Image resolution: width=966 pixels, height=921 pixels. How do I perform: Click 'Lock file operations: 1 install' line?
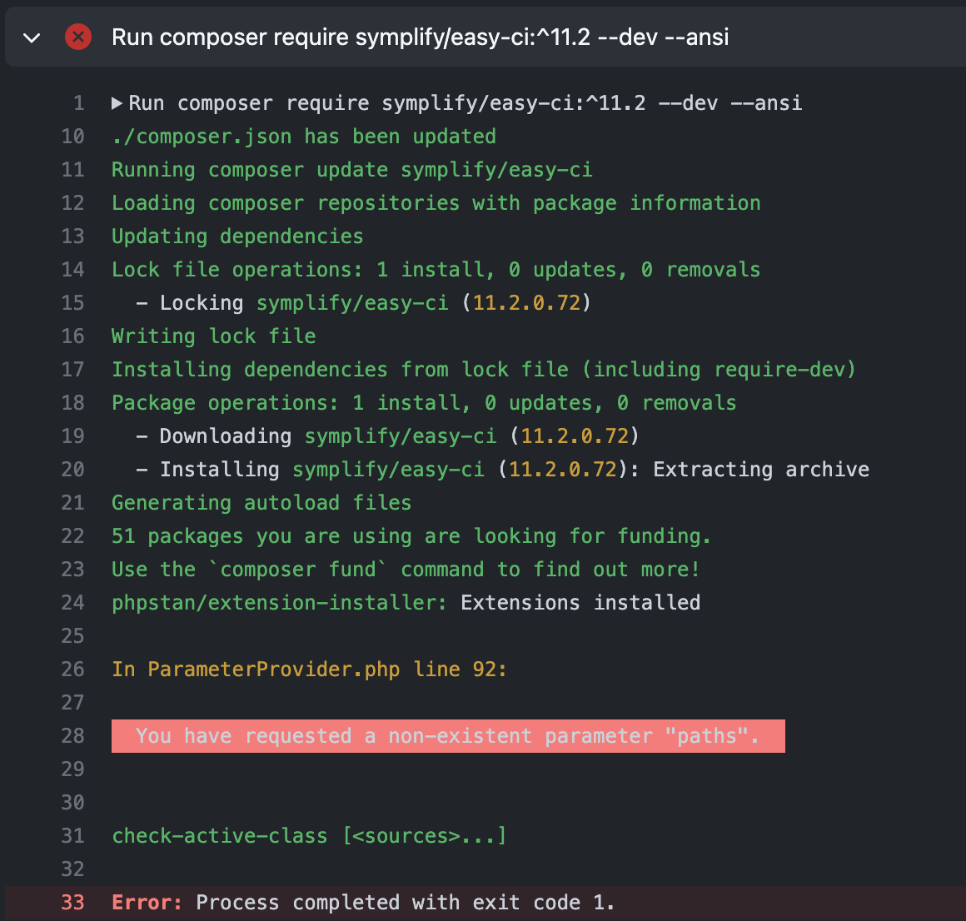click(436, 269)
